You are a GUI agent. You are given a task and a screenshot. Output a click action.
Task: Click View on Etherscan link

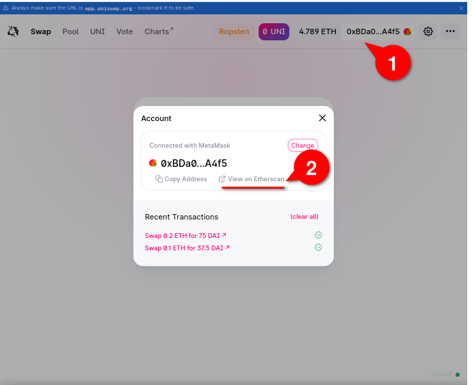[251, 179]
